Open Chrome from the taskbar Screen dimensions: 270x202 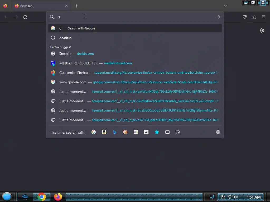41,197
